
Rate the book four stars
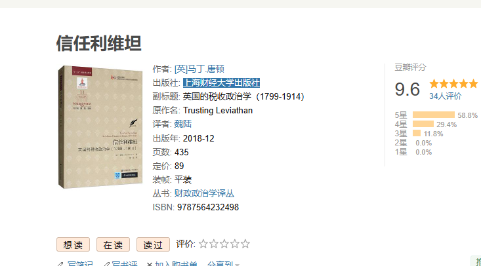click(235, 244)
